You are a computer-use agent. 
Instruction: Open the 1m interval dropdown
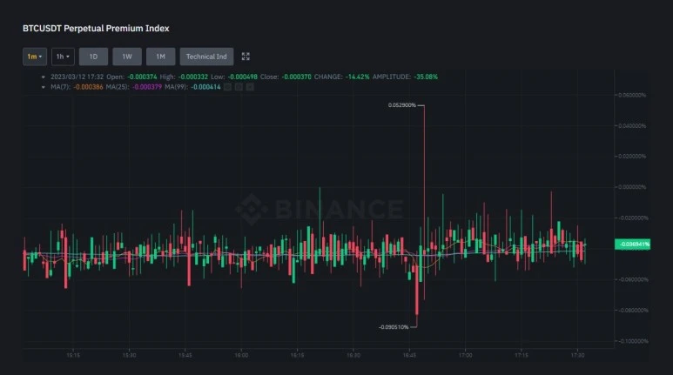click(35, 57)
